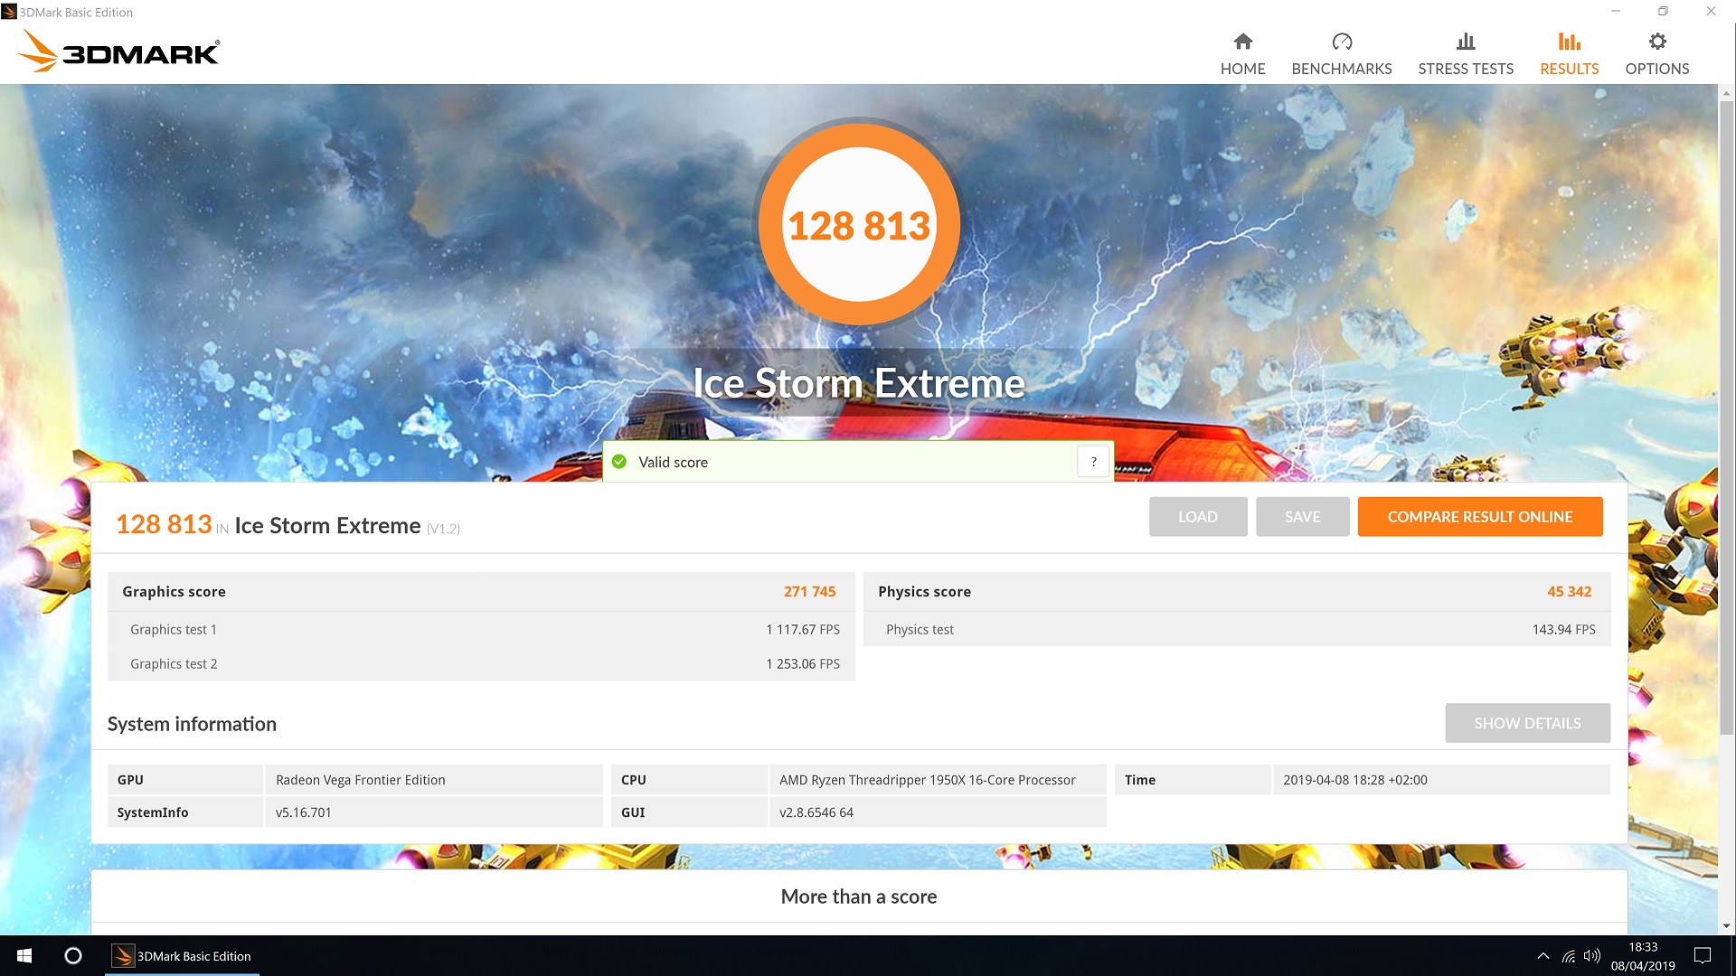Open the OPTIONS tab label
The height and width of the screenshot is (976, 1736).
point(1656,69)
